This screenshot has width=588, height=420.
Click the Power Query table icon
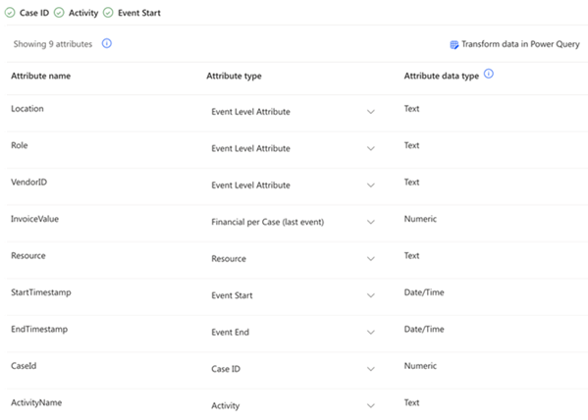[454, 44]
